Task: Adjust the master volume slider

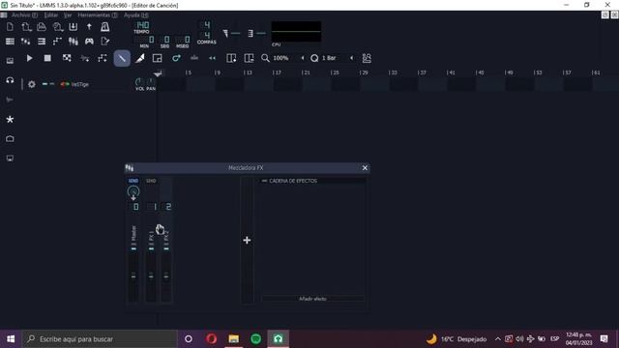Action: click(236, 34)
